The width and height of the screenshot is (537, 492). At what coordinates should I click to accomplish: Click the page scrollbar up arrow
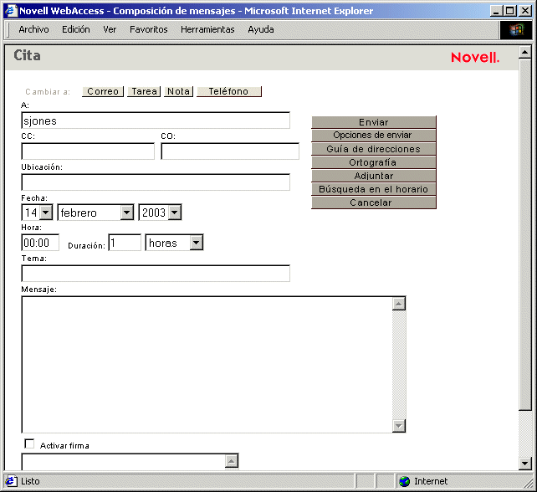coord(524,53)
